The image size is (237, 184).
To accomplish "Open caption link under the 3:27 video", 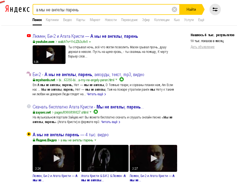I will pos(152,178).
